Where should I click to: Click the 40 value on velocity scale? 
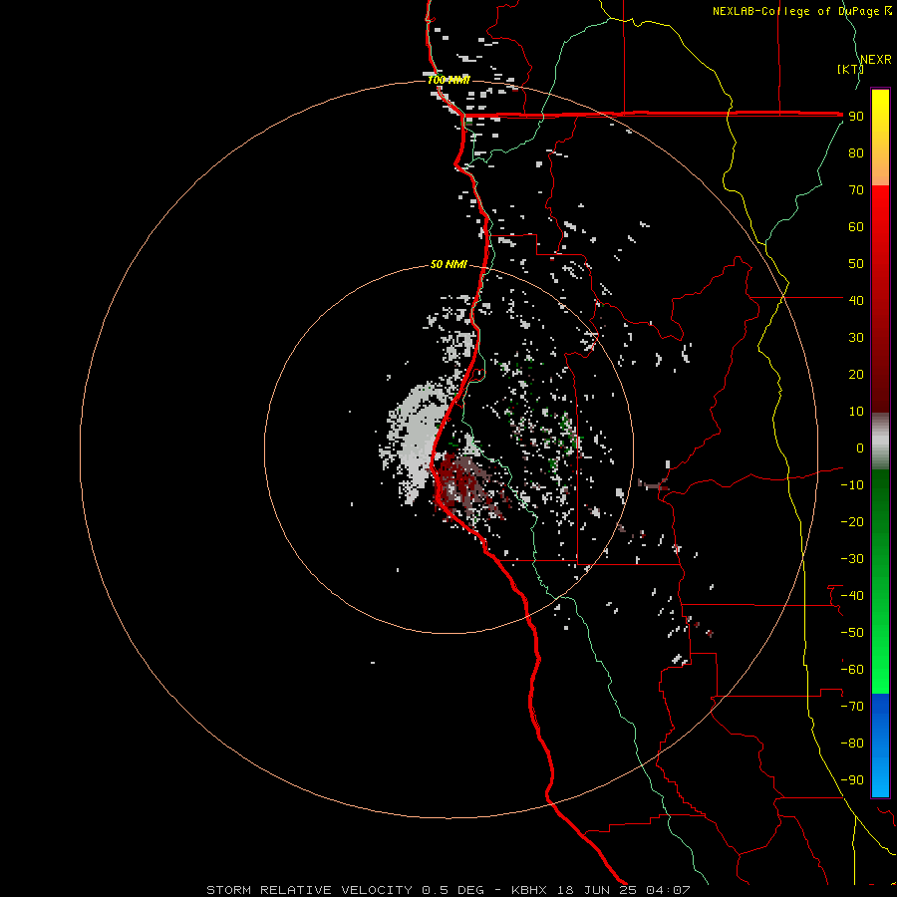coord(856,300)
